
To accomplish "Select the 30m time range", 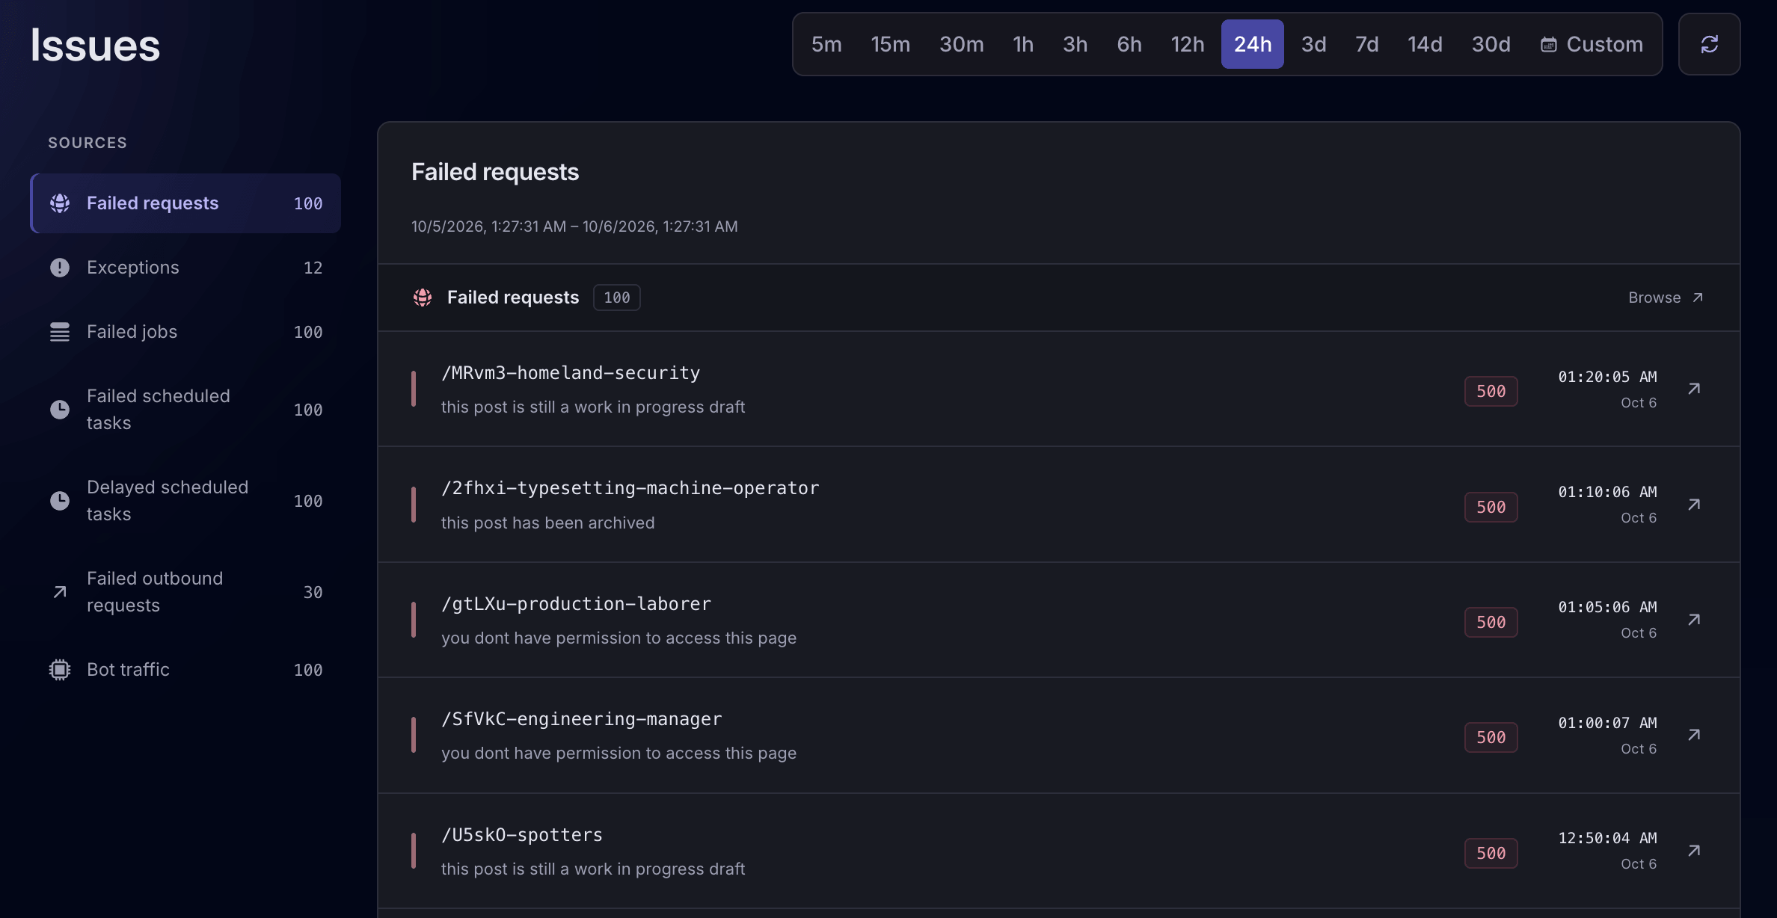I will pos(961,44).
